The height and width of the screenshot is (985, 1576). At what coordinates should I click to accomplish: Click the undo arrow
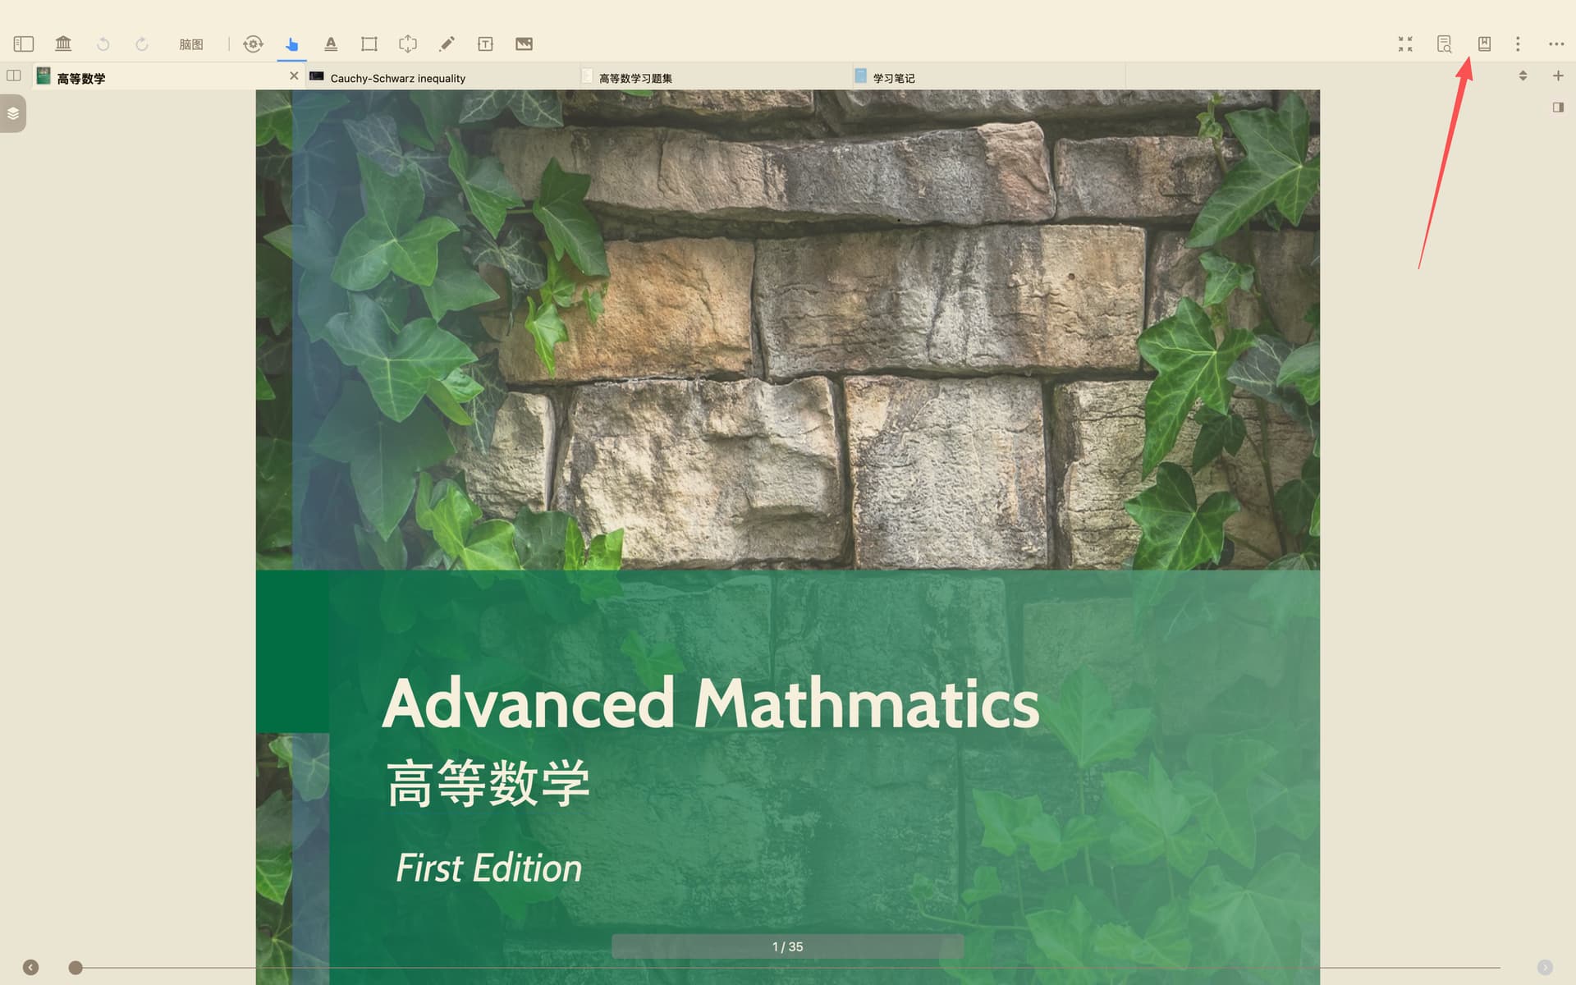pos(103,44)
